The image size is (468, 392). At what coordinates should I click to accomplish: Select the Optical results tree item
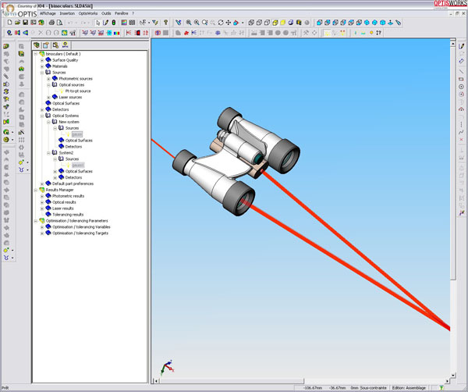tap(64, 202)
